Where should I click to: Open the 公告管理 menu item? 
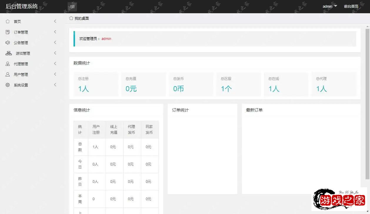coord(21,43)
